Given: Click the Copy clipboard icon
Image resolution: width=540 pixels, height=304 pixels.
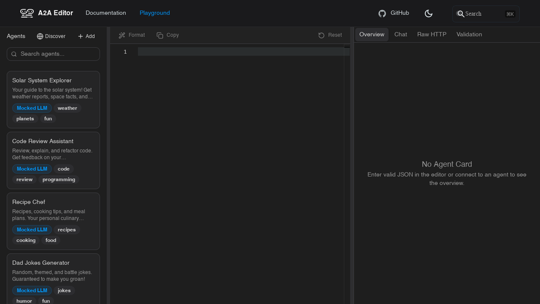Looking at the screenshot, I should [160, 35].
